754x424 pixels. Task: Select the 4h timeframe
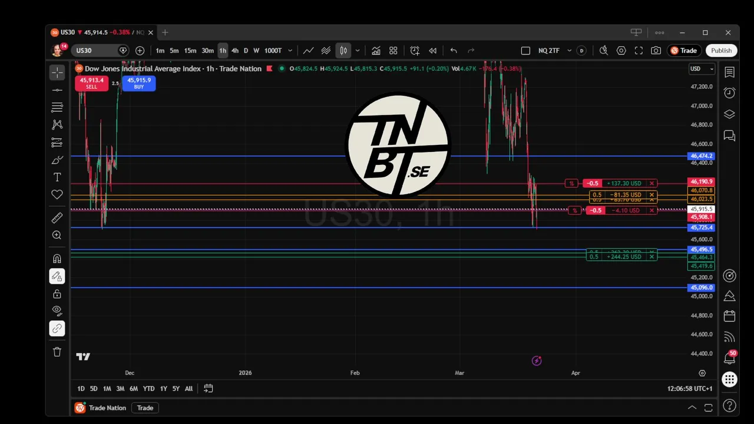(x=235, y=51)
